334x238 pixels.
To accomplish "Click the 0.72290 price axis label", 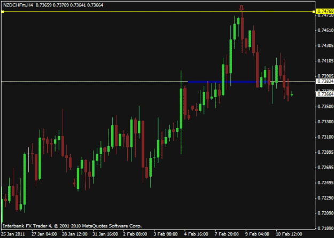I will tap(325, 198).
